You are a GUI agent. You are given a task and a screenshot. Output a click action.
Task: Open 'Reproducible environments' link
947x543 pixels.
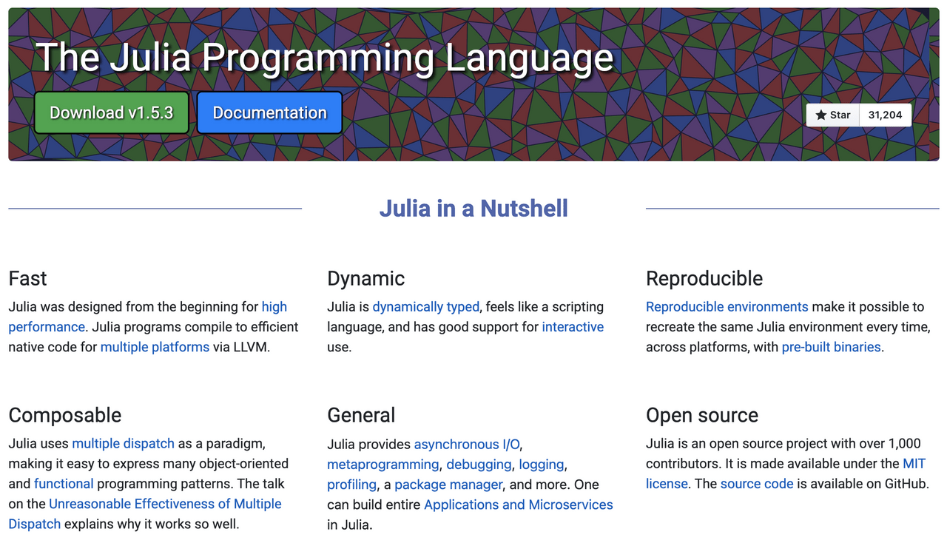pyautogui.click(x=727, y=306)
